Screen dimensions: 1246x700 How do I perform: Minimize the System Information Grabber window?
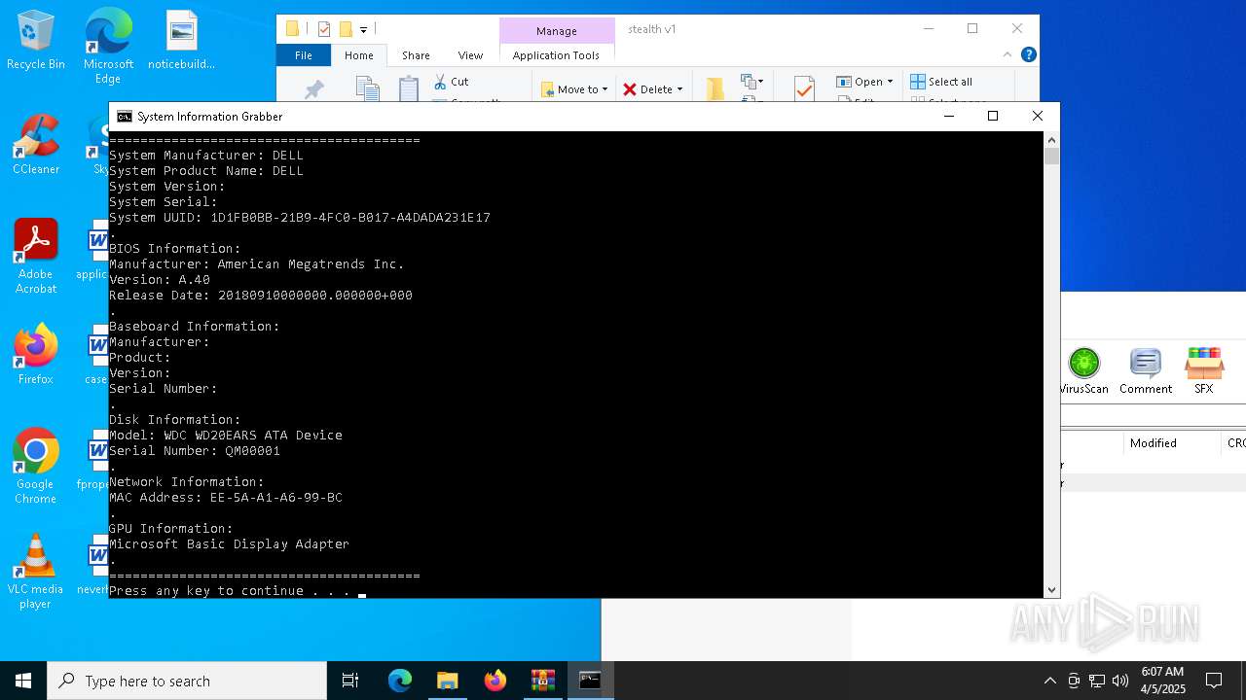pyautogui.click(x=949, y=116)
